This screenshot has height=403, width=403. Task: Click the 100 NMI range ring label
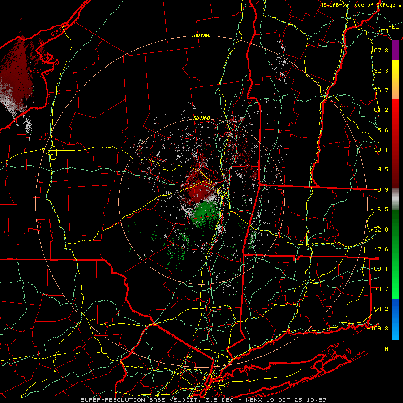click(x=201, y=35)
